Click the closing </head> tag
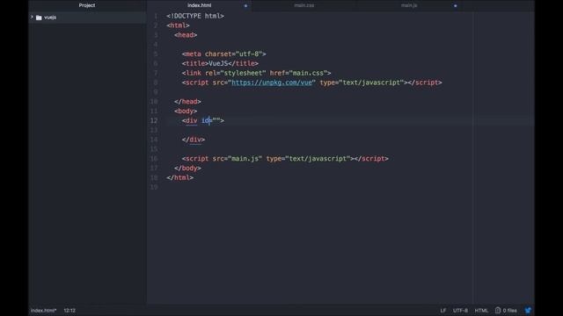Screen dimensions: 563x316 187,102
